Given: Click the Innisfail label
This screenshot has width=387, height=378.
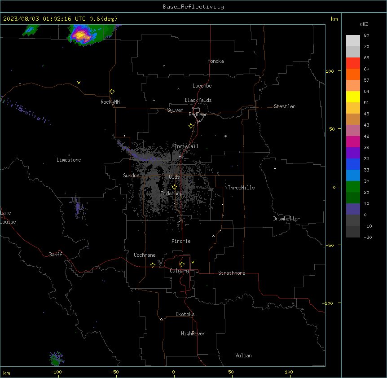Looking at the screenshot, I should pyautogui.click(x=186, y=146).
